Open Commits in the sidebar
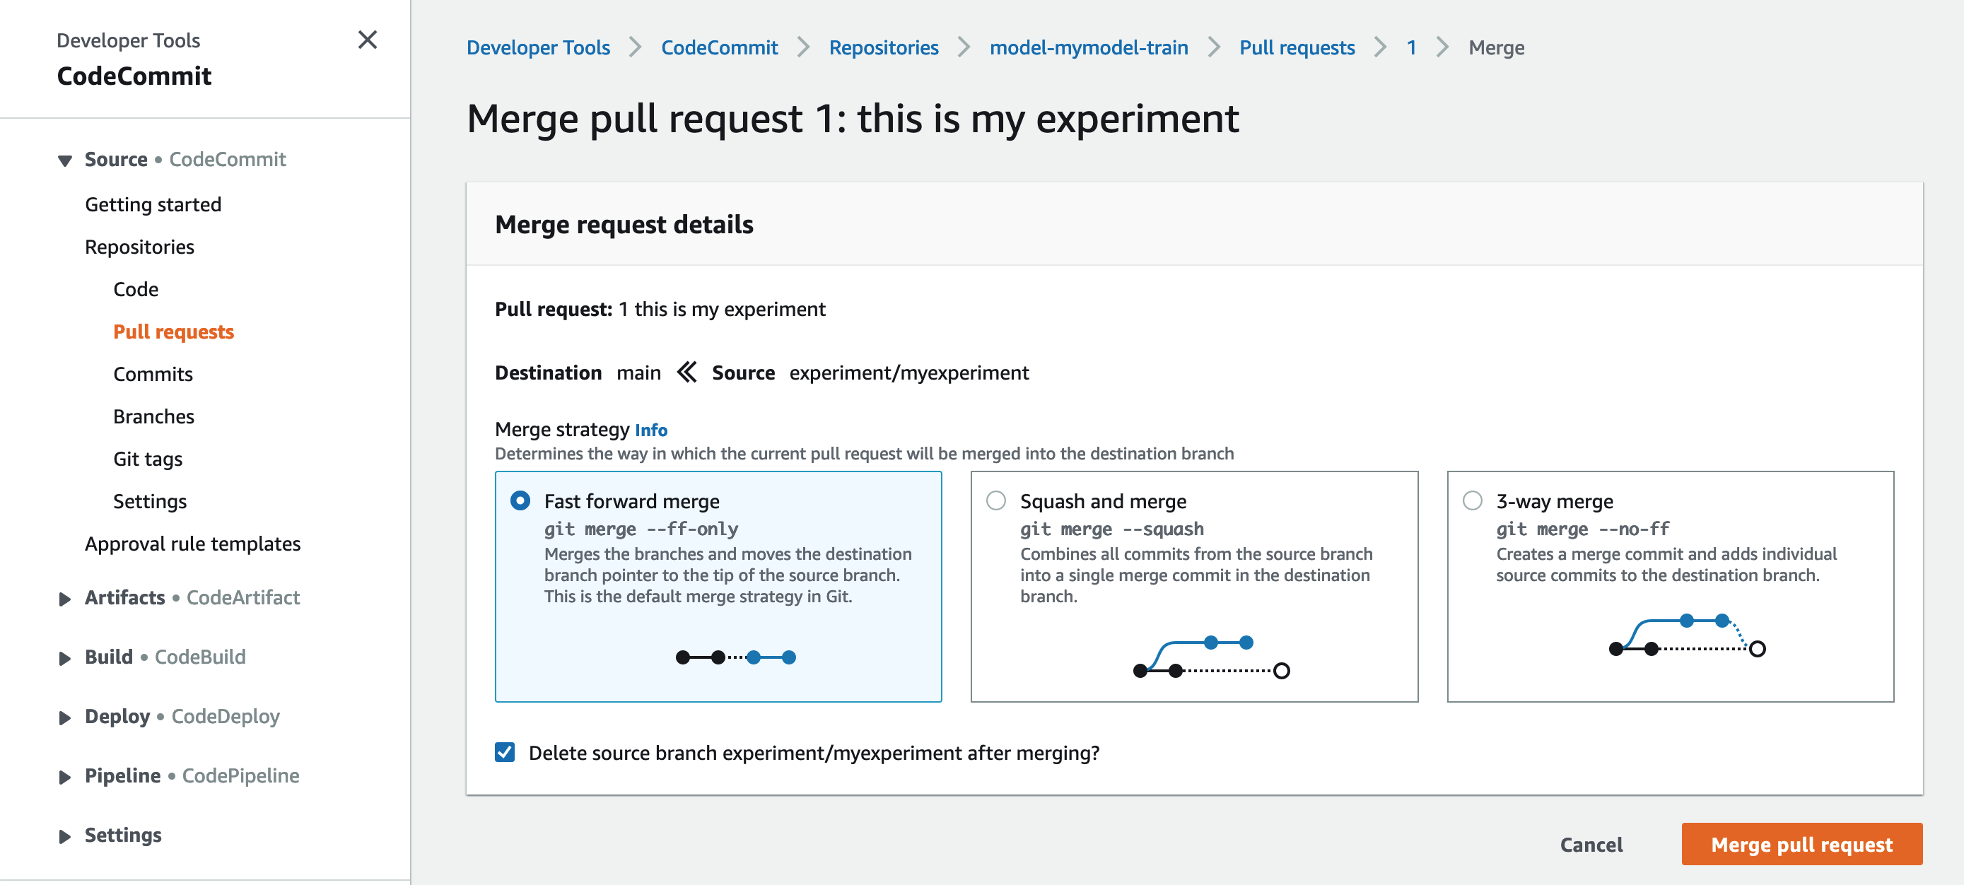This screenshot has width=1964, height=885. pyautogui.click(x=153, y=374)
